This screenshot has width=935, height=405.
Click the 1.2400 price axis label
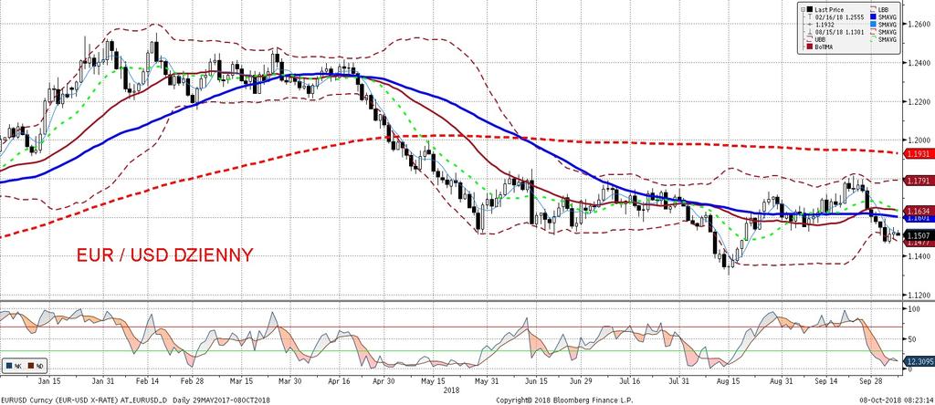(919, 63)
